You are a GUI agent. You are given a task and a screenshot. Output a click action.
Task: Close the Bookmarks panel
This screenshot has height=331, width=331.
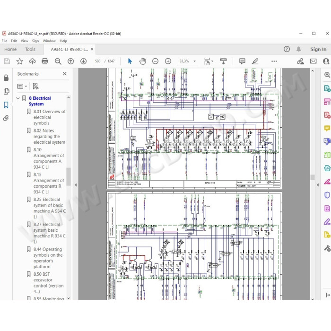(x=65, y=74)
